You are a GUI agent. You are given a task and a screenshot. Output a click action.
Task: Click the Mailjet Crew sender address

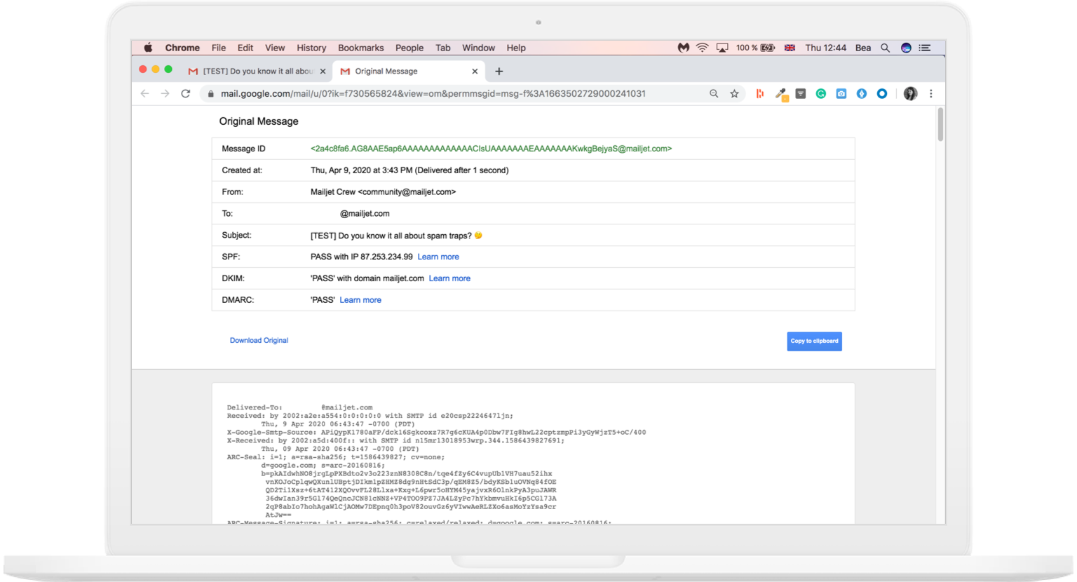tap(383, 192)
